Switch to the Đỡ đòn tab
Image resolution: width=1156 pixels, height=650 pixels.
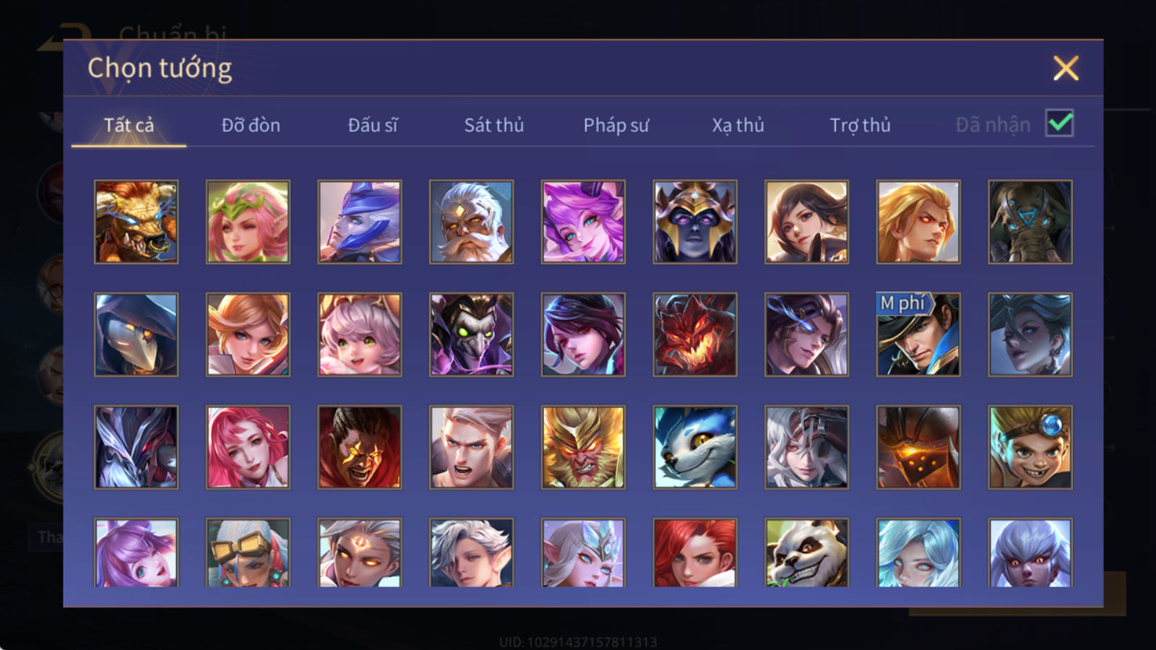pyautogui.click(x=251, y=125)
